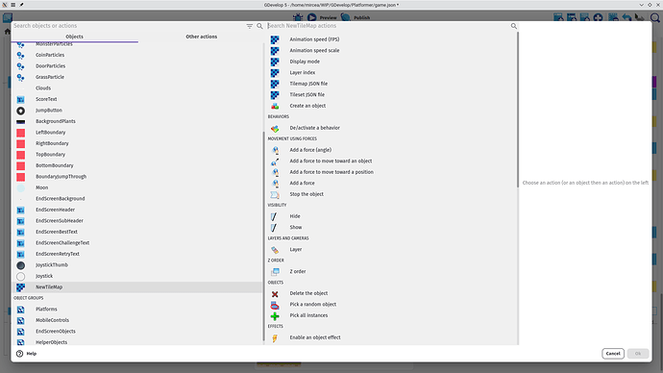Select the HelperObjects group
Viewport: 663px width, 373px height.
pyautogui.click(x=137, y=341)
